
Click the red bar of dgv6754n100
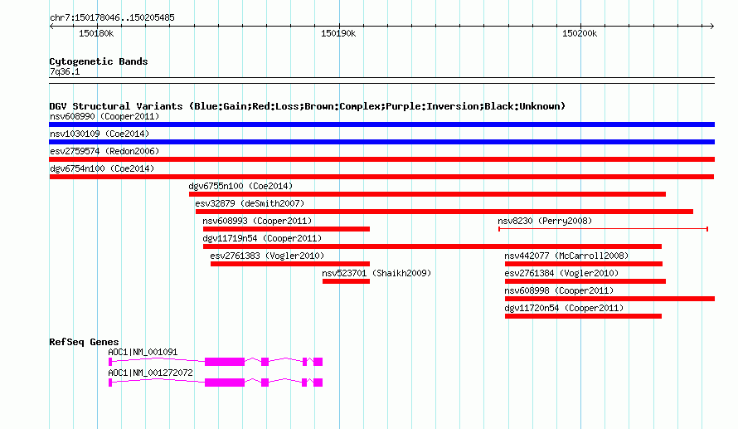(x=381, y=177)
